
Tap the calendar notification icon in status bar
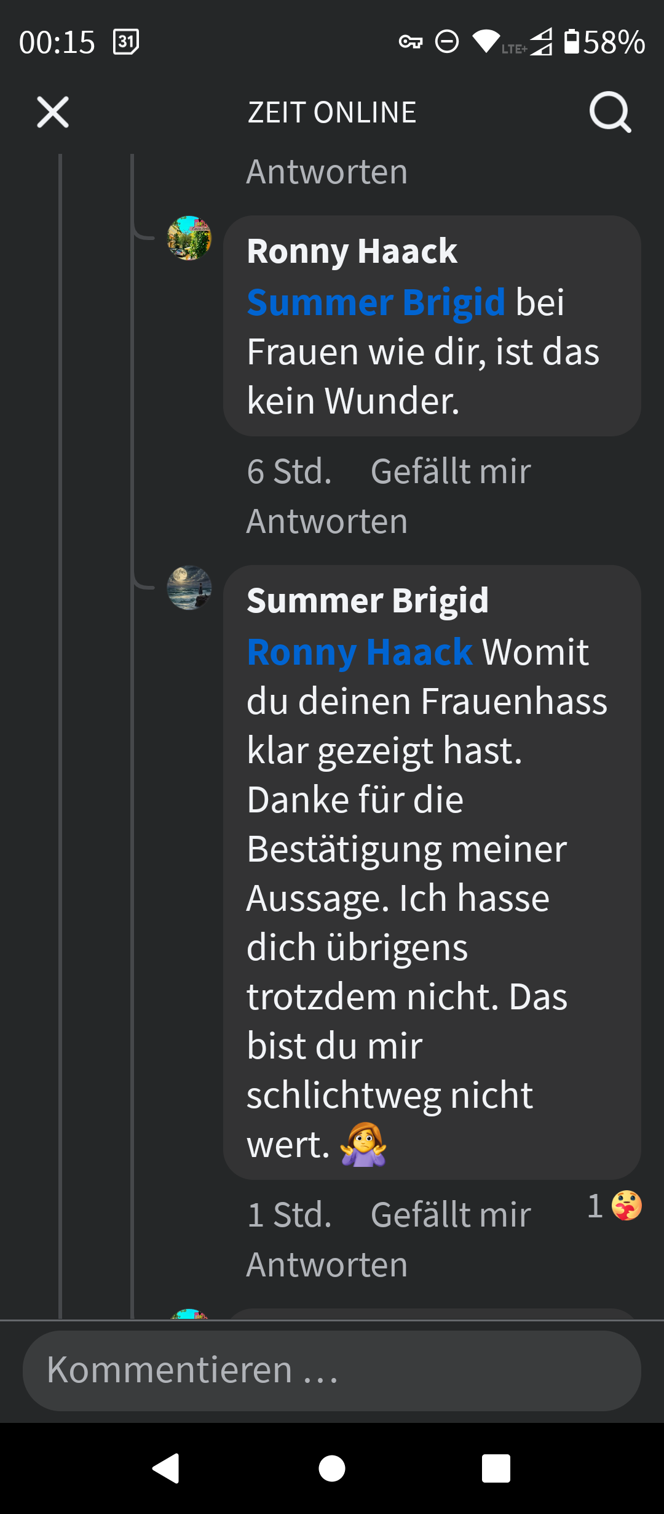(126, 42)
